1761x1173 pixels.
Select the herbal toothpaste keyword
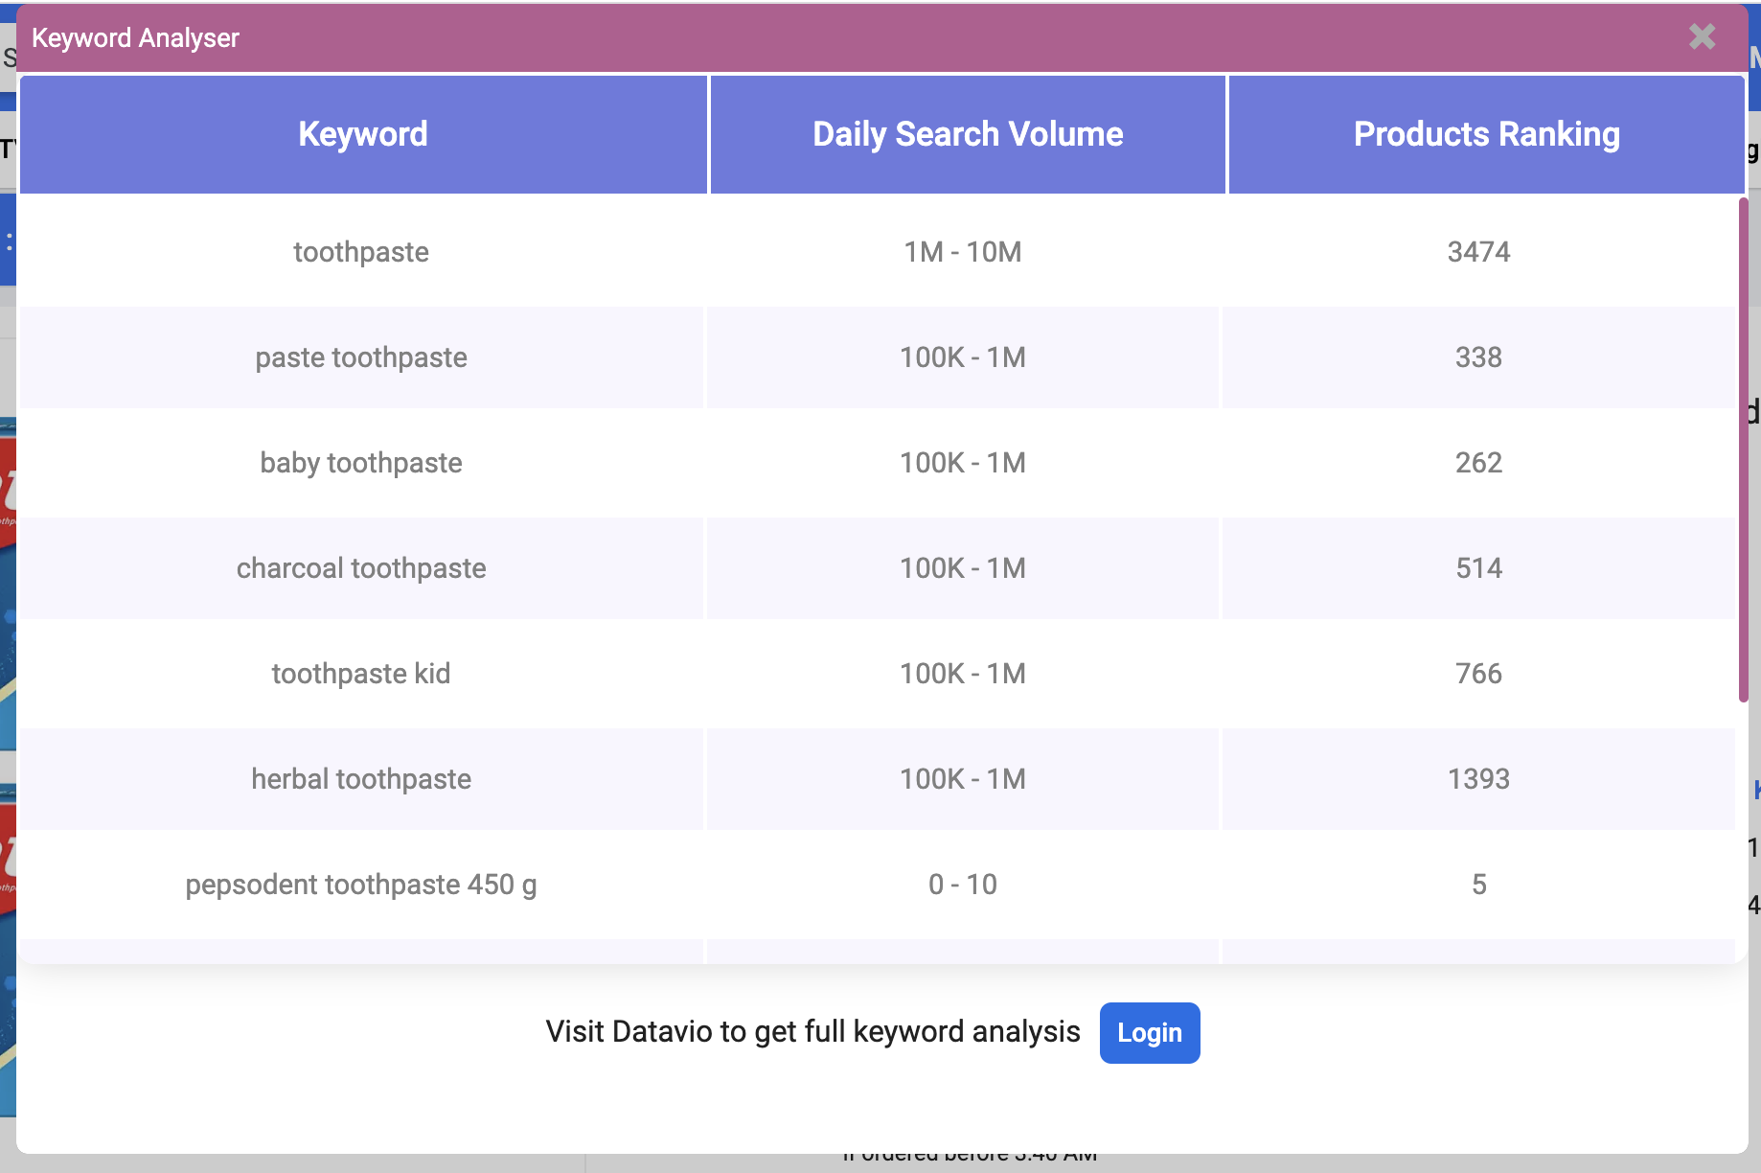click(x=361, y=779)
